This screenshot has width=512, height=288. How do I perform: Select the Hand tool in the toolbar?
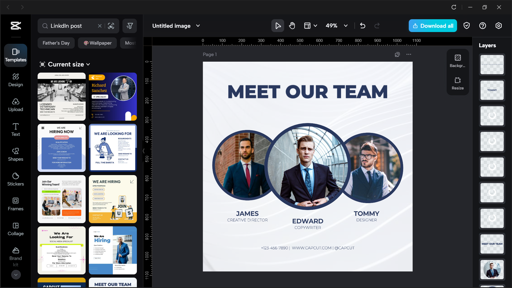[x=292, y=26]
